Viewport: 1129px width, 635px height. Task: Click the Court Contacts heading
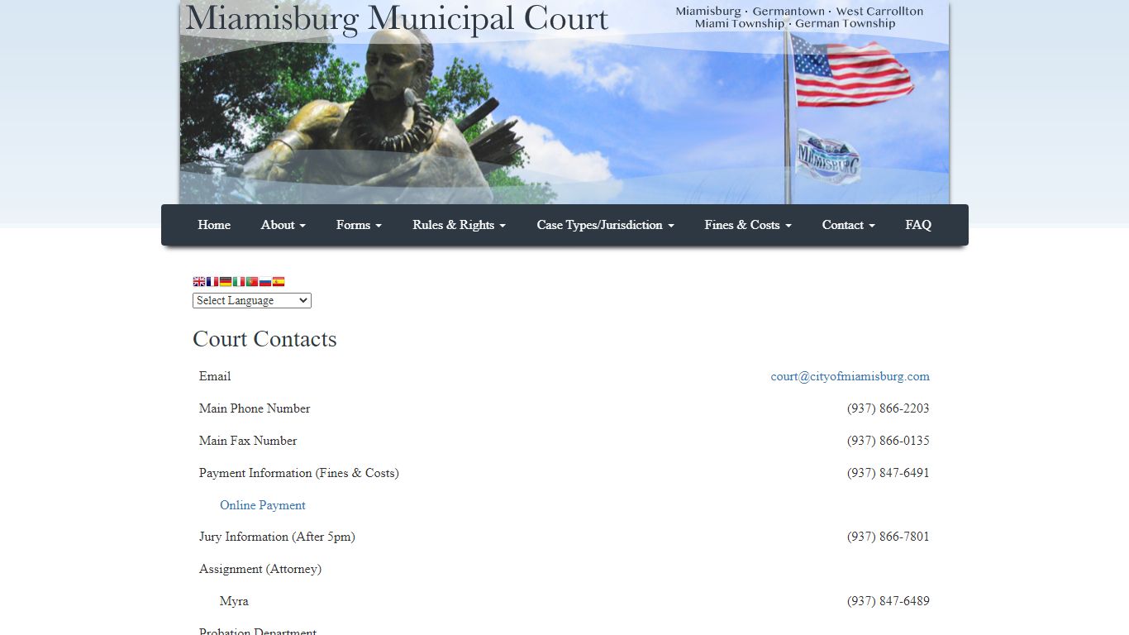click(264, 339)
